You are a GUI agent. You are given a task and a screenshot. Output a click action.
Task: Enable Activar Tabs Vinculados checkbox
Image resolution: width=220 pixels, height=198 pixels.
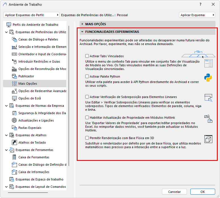87,56
